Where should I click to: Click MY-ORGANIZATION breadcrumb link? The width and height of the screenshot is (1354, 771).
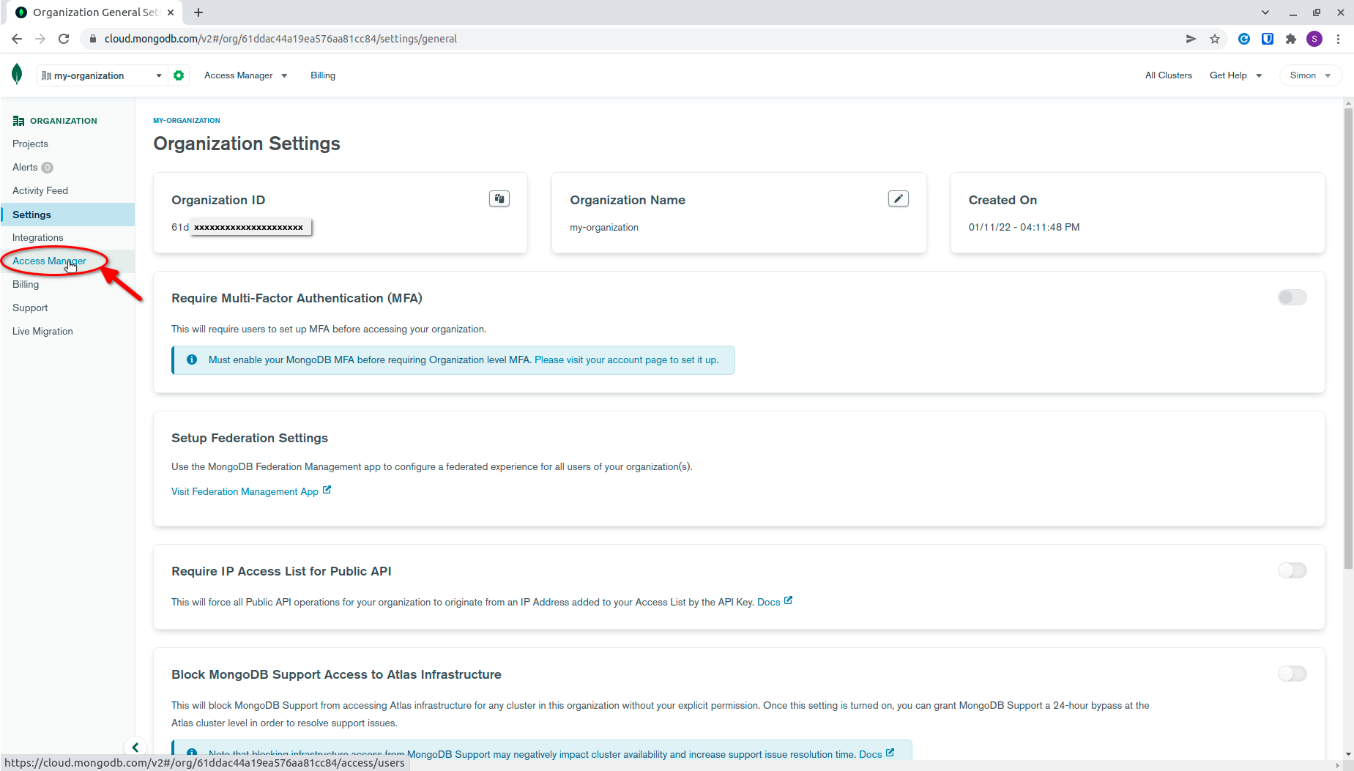coord(186,120)
